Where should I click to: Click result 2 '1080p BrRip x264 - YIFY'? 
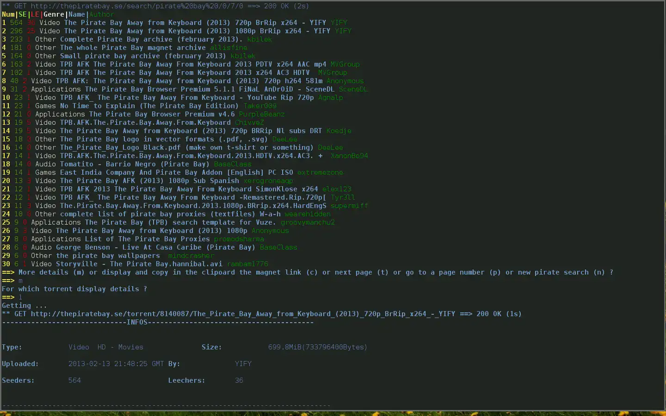tap(177, 31)
